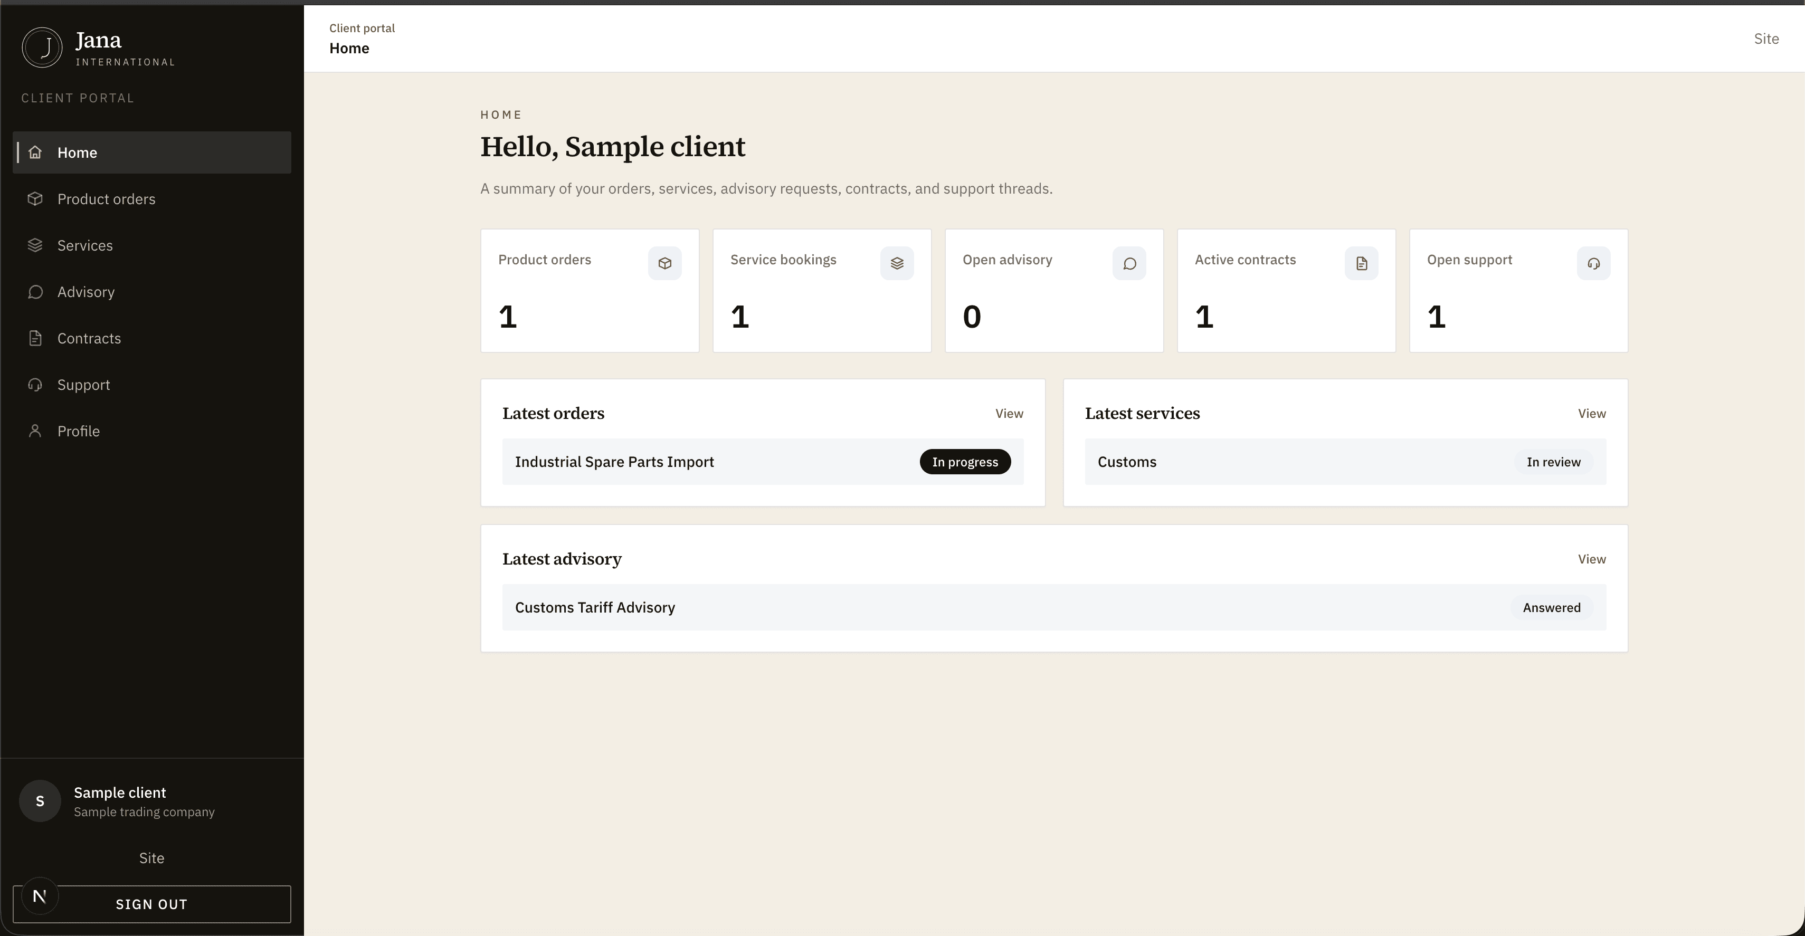Open Contracts from the sidebar
Image resolution: width=1805 pixels, height=936 pixels.
[152, 338]
